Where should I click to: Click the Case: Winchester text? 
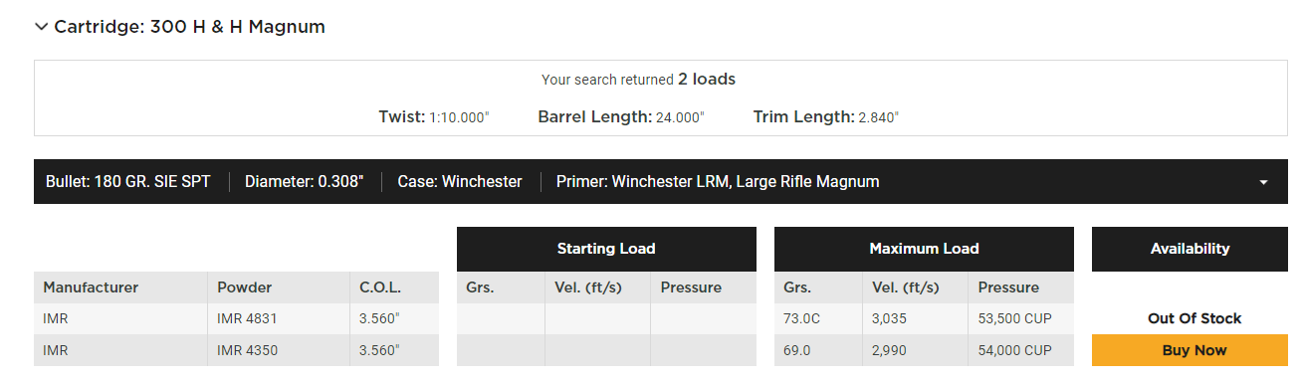coord(460,181)
